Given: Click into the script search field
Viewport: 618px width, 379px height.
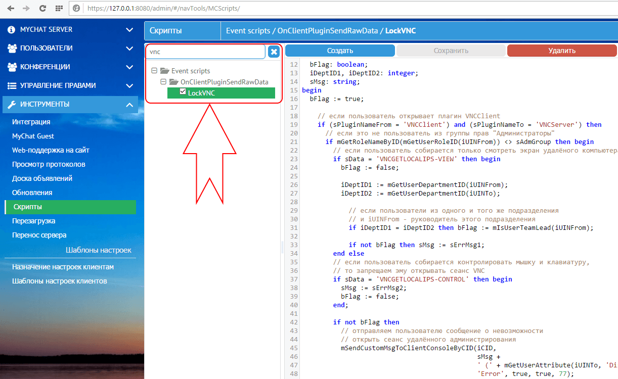Looking at the screenshot, I should [205, 52].
